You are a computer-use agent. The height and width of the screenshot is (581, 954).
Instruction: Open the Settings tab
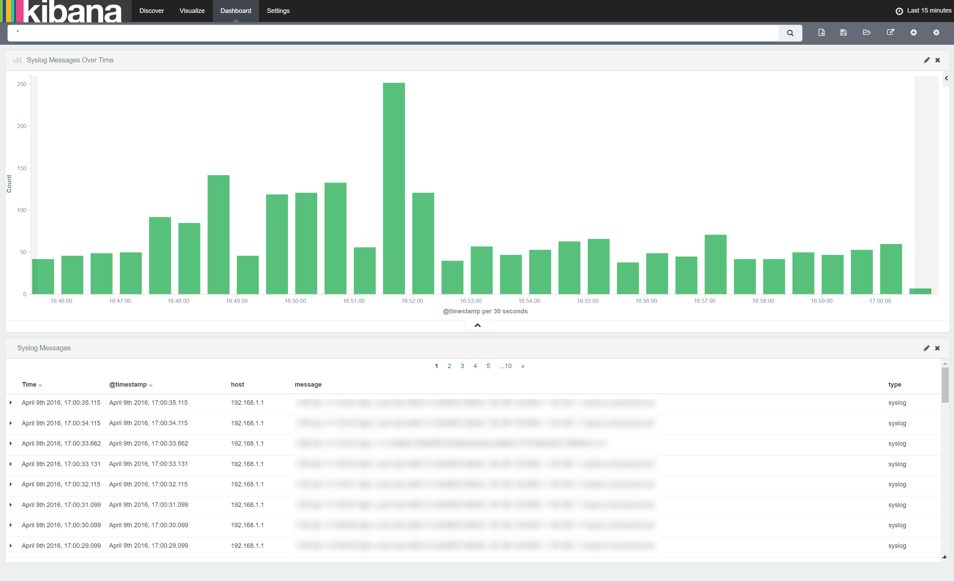[278, 11]
